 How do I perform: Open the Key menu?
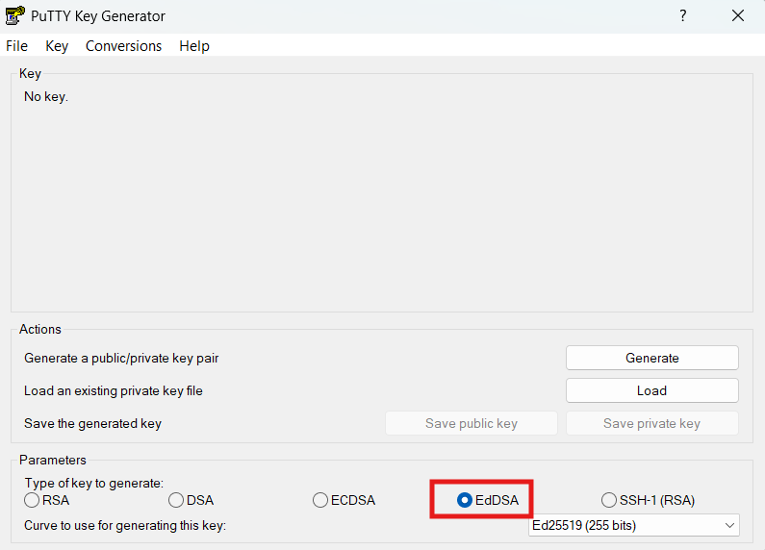pyautogui.click(x=57, y=46)
